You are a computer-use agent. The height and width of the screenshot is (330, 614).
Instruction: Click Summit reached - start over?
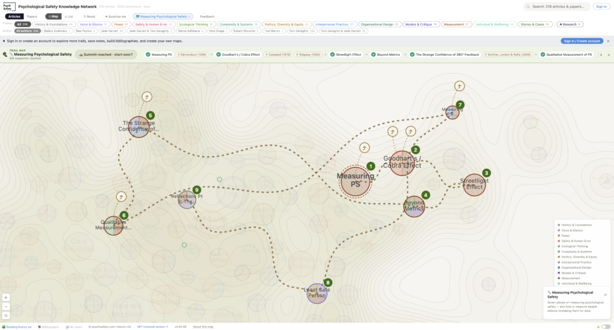click(106, 55)
